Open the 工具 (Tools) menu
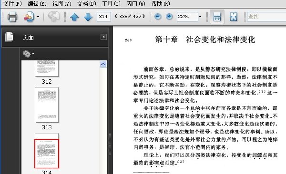 coord(111,3)
